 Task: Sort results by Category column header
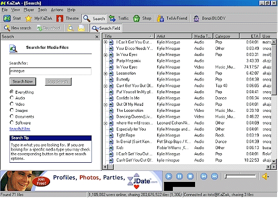coord(226,36)
